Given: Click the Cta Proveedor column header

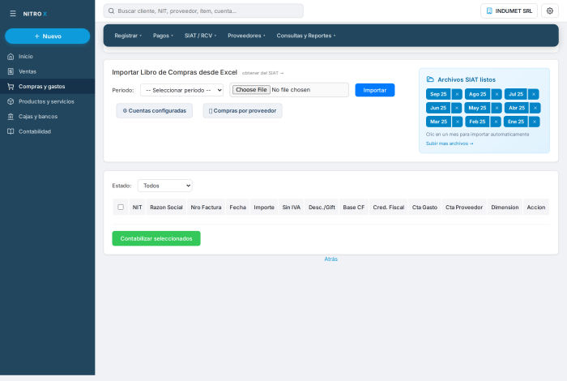Looking at the screenshot, I should click(464, 208).
